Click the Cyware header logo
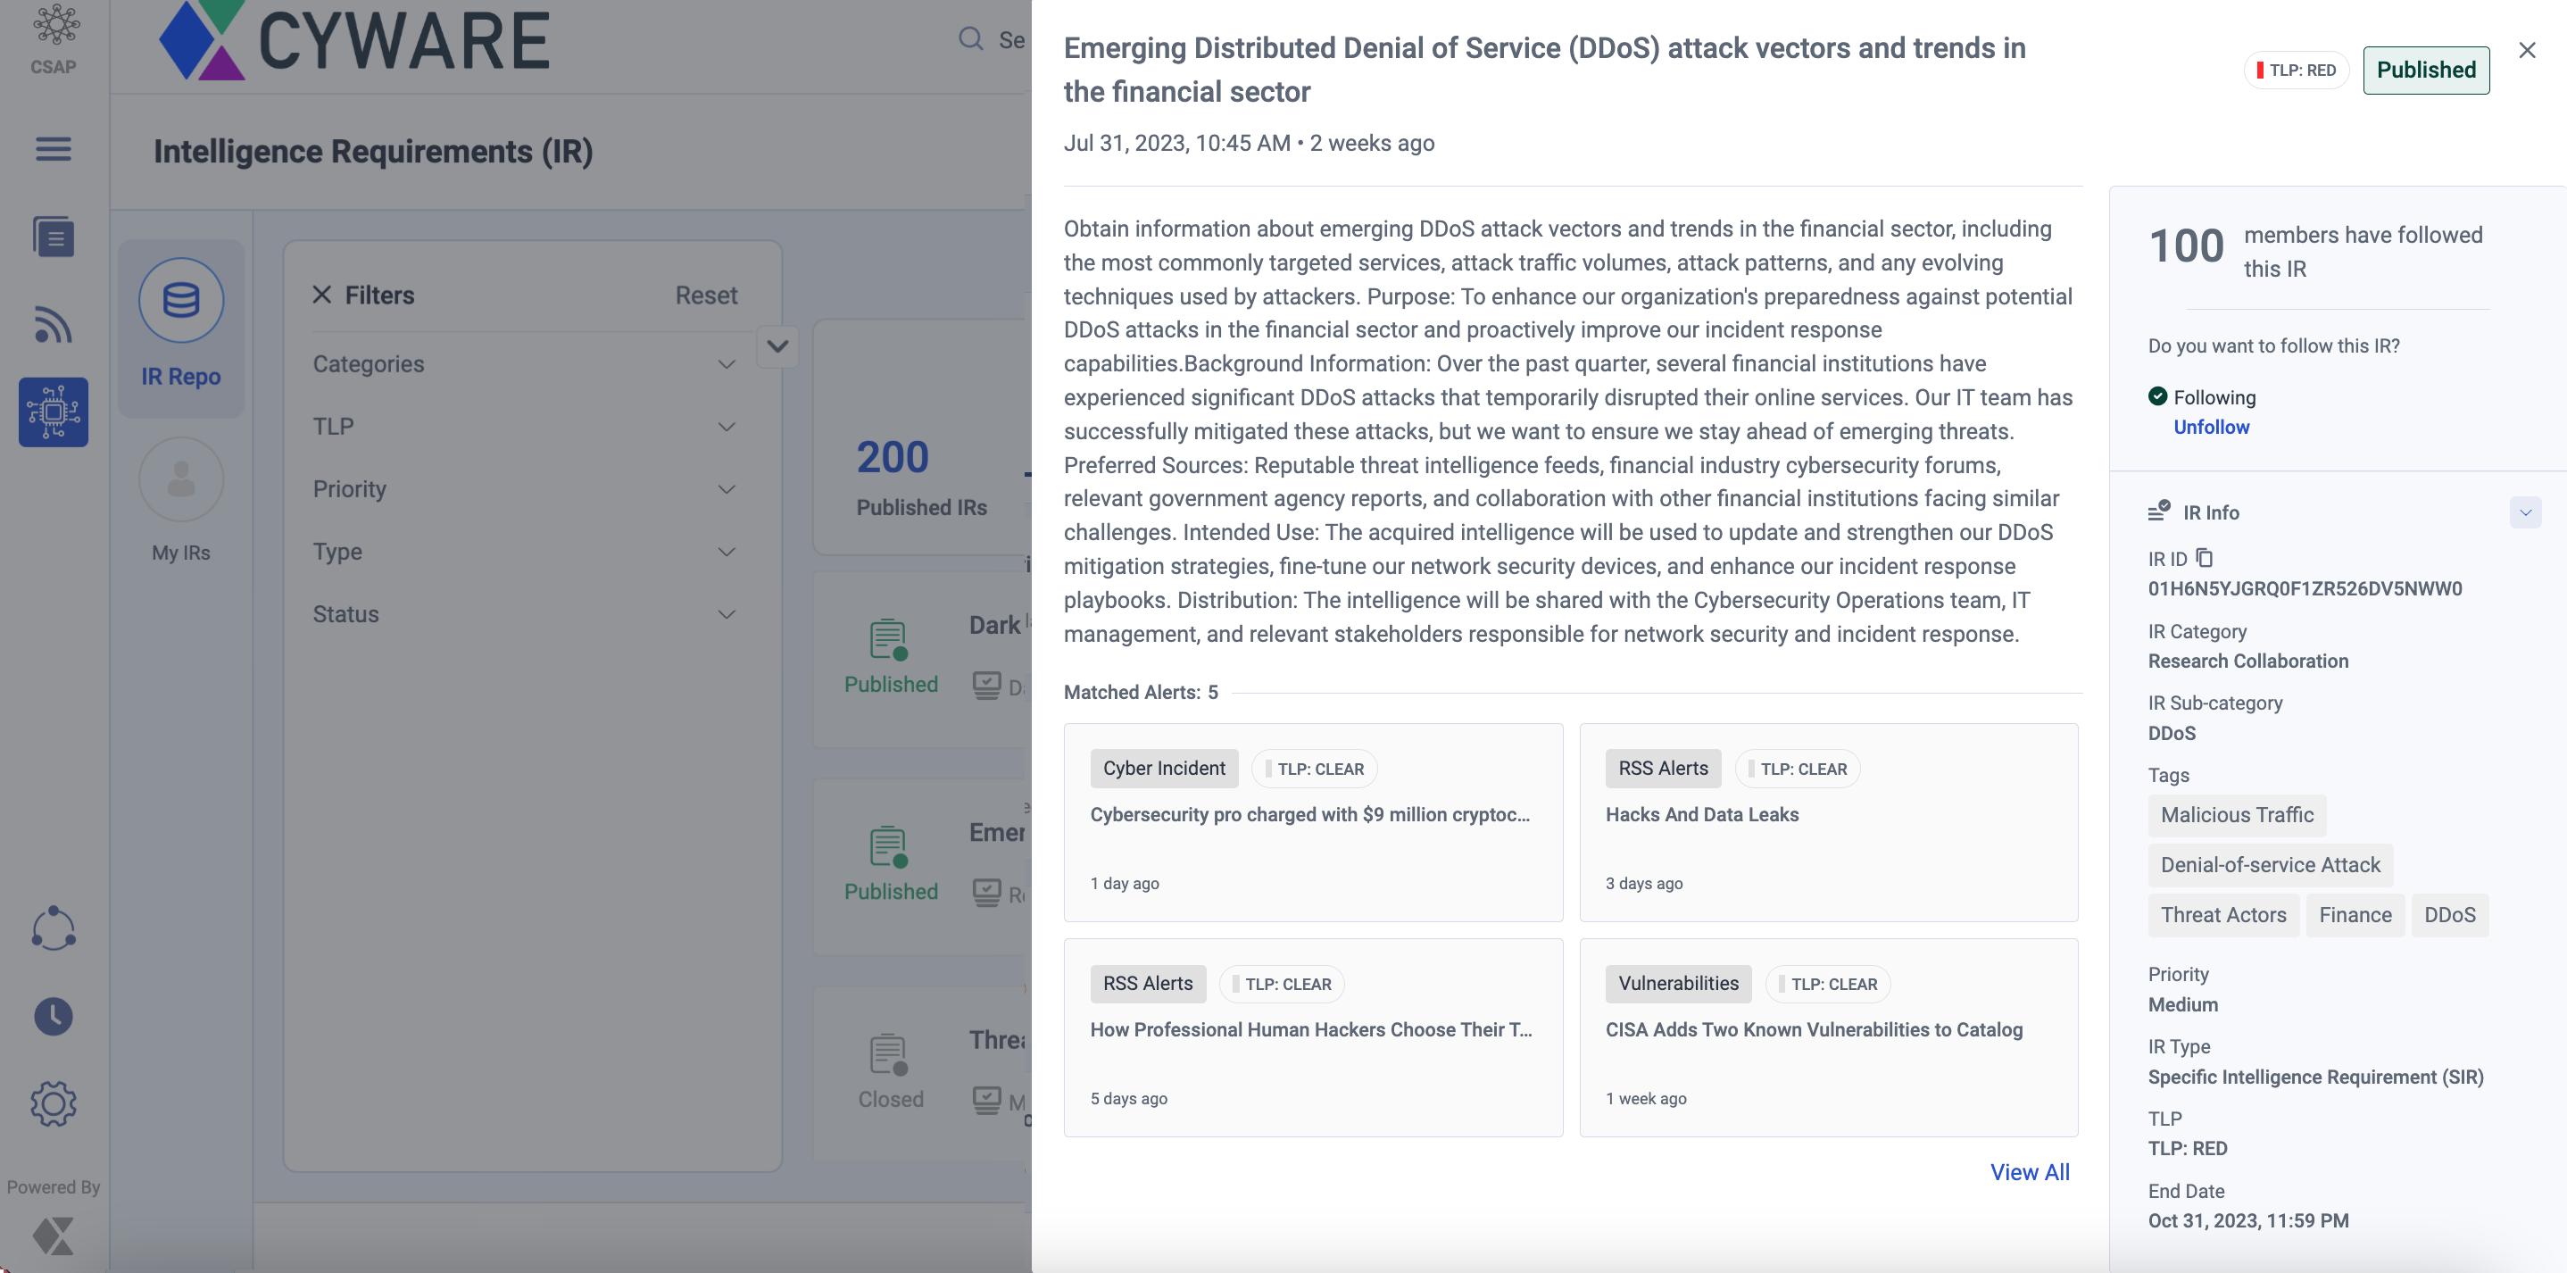 (354, 40)
